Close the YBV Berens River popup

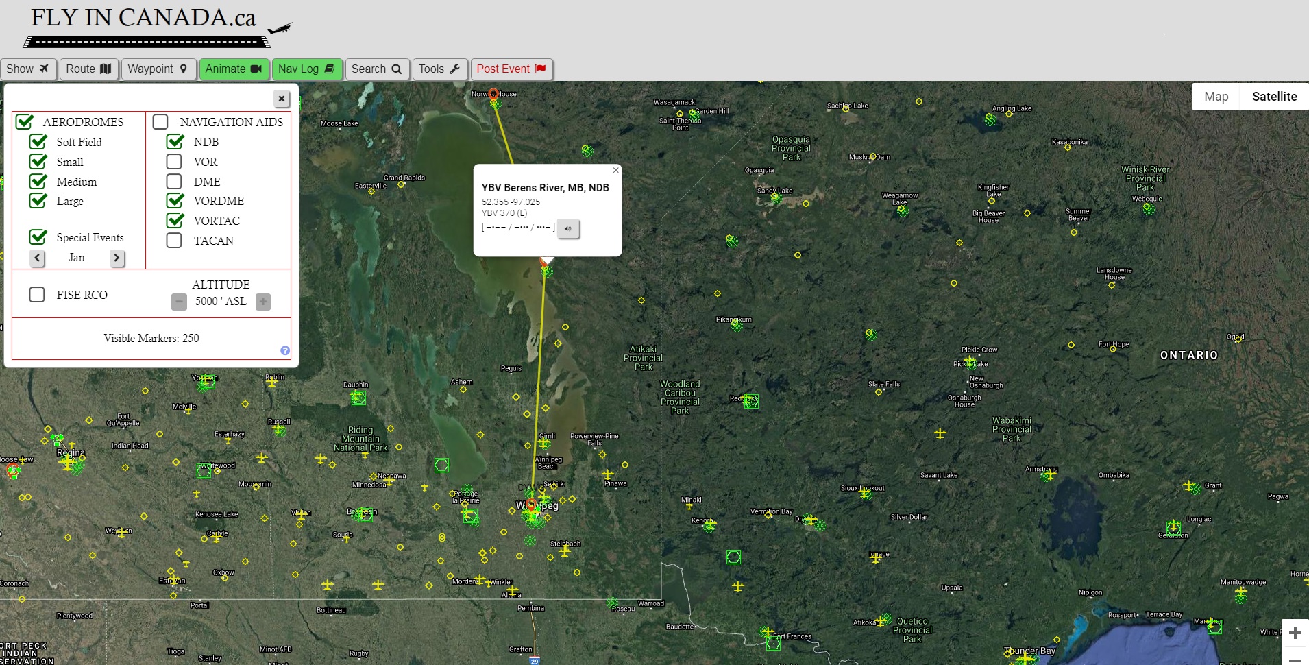615,170
